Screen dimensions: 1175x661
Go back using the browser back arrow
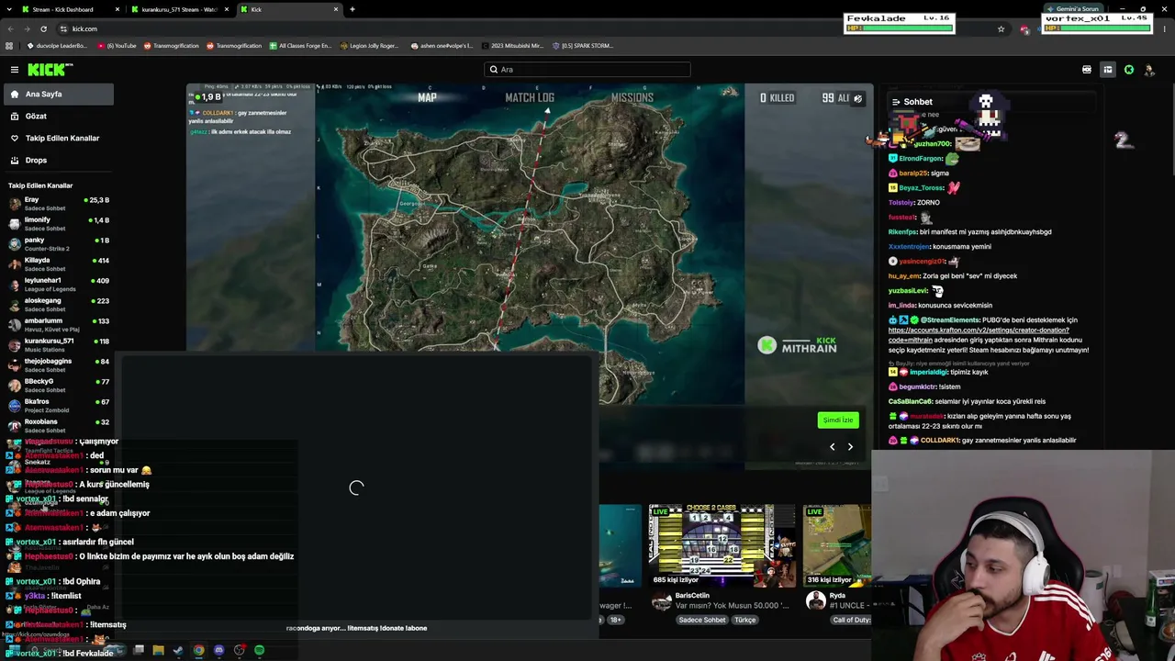coord(10,28)
